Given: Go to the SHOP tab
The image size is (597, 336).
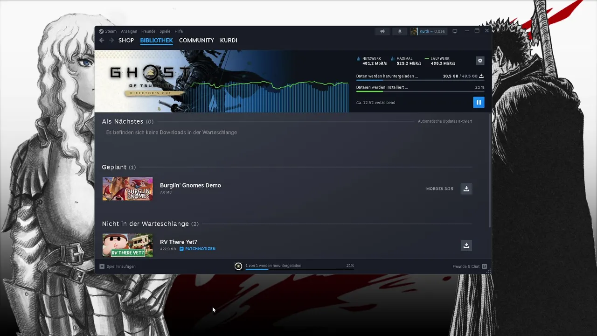Looking at the screenshot, I should (x=126, y=40).
